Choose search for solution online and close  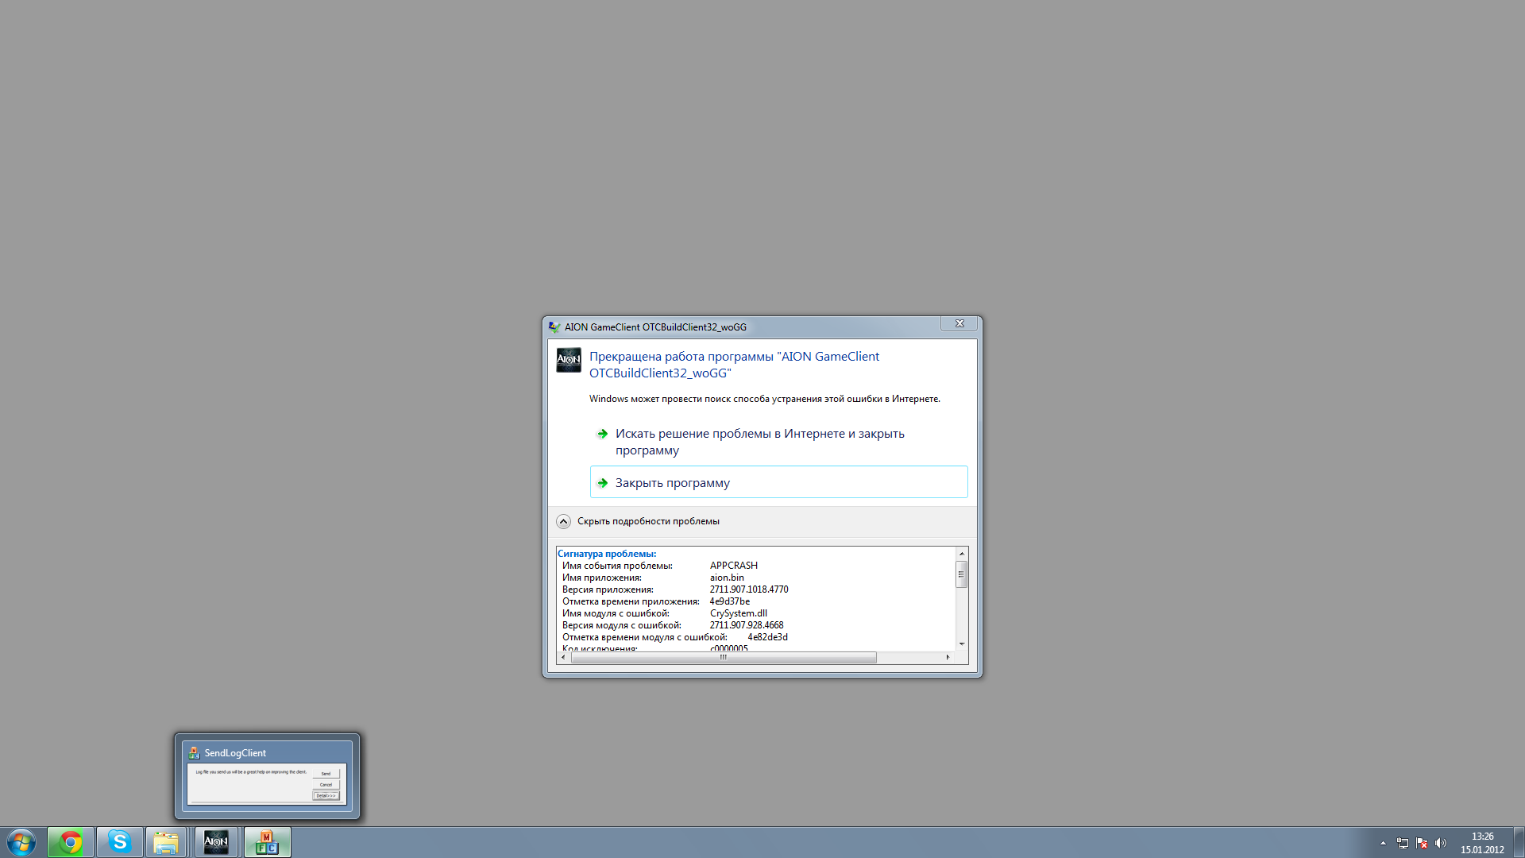coord(778,442)
